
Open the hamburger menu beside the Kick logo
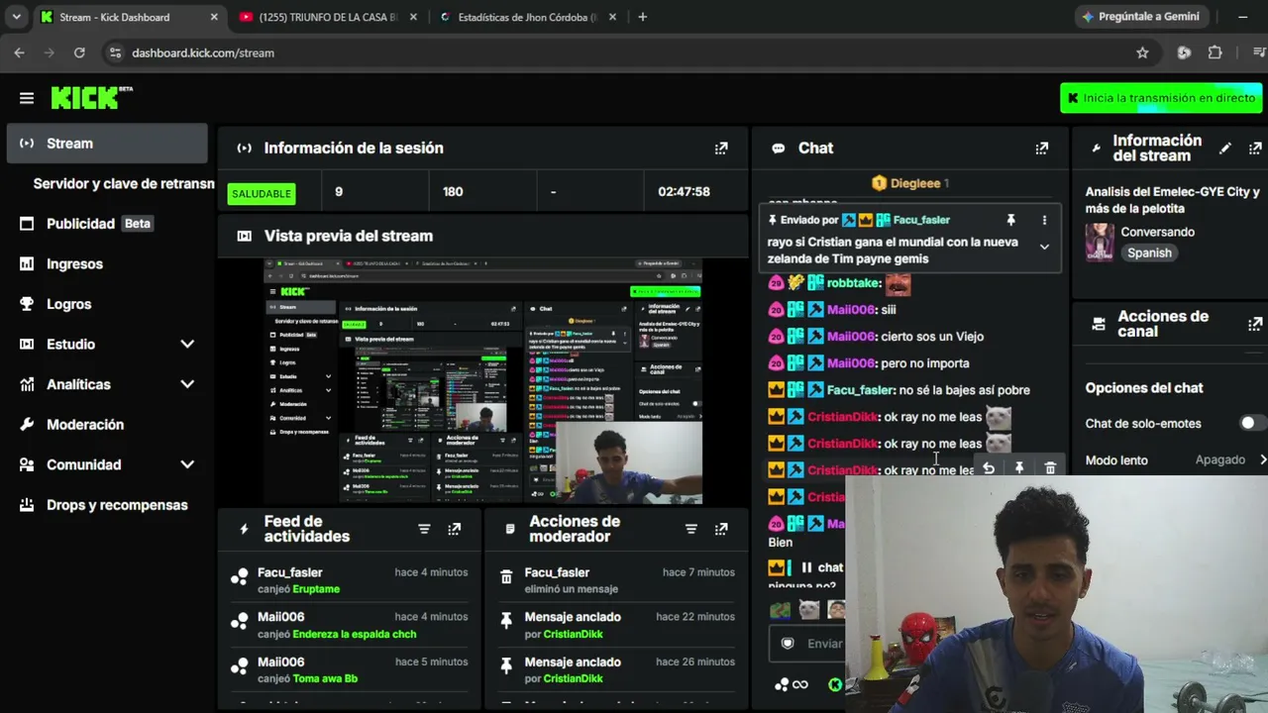click(x=27, y=98)
